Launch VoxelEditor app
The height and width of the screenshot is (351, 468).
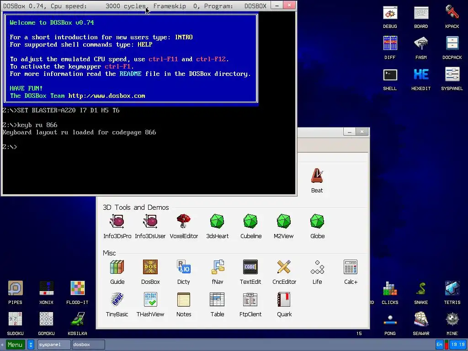pyautogui.click(x=184, y=226)
